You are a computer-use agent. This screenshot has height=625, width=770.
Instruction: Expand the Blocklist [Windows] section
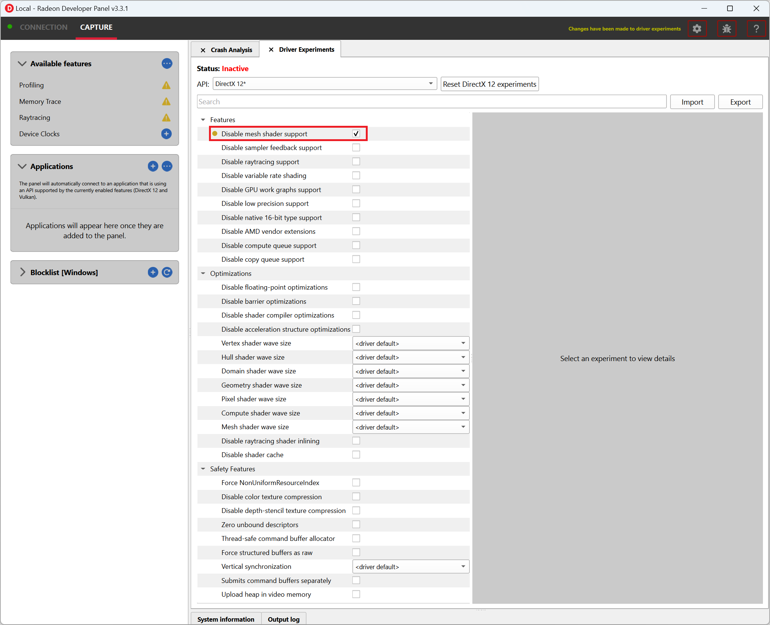[23, 272]
